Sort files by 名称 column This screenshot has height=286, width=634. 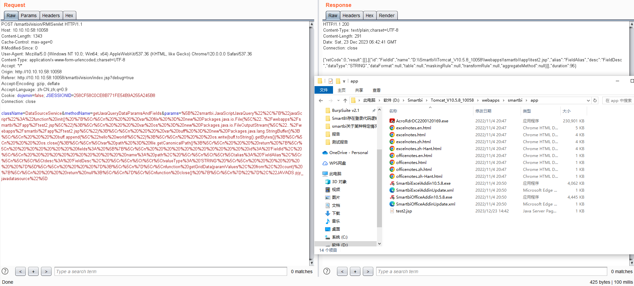pos(393,111)
